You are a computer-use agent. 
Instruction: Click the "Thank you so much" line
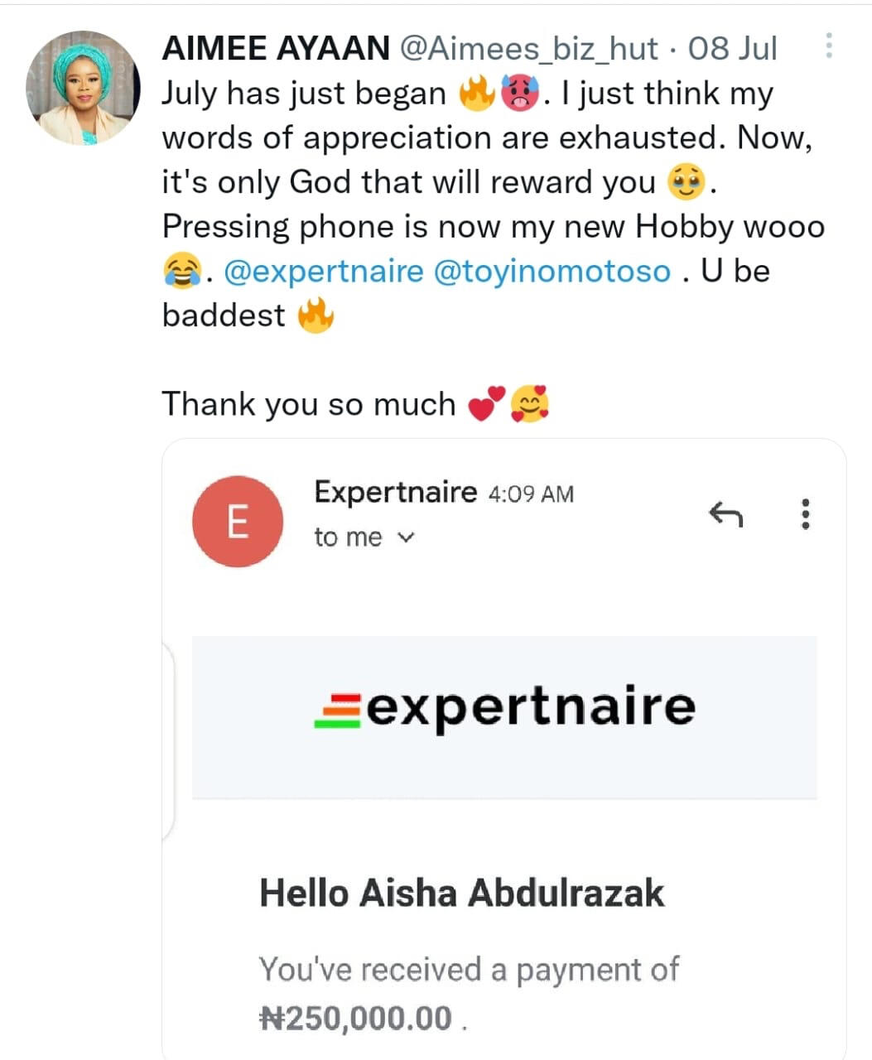click(x=309, y=404)
